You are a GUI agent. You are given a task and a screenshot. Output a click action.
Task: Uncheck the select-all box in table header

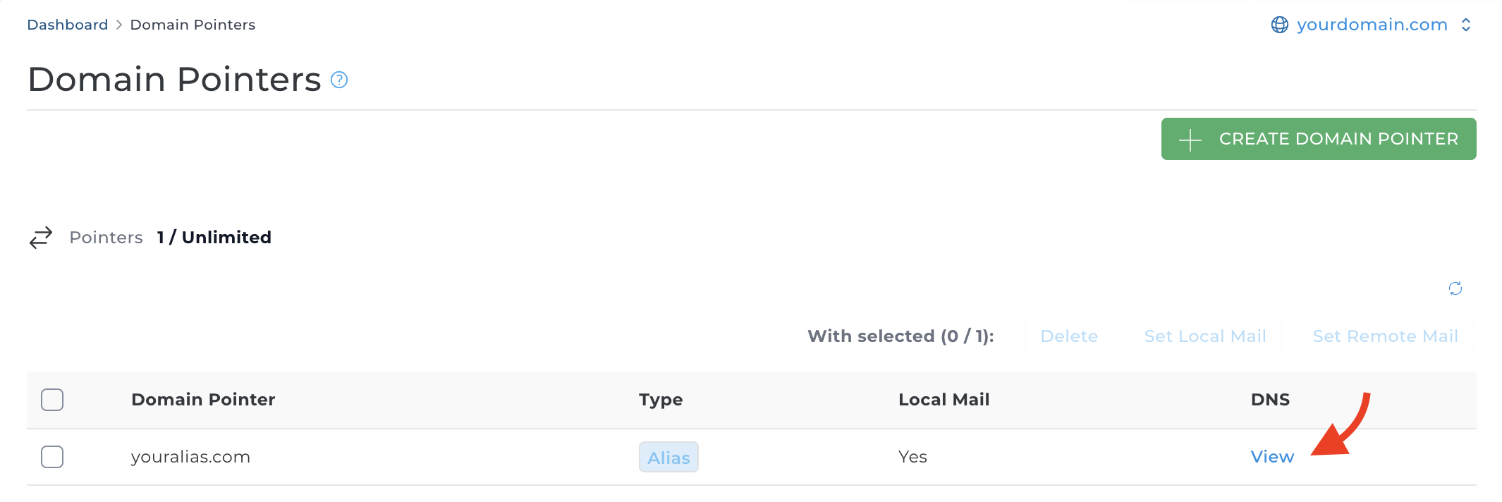pos(52,400)
